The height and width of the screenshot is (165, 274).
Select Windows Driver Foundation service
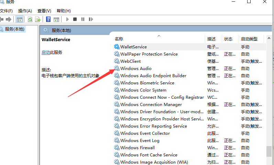pyautogui.click(x=190, y=111)
